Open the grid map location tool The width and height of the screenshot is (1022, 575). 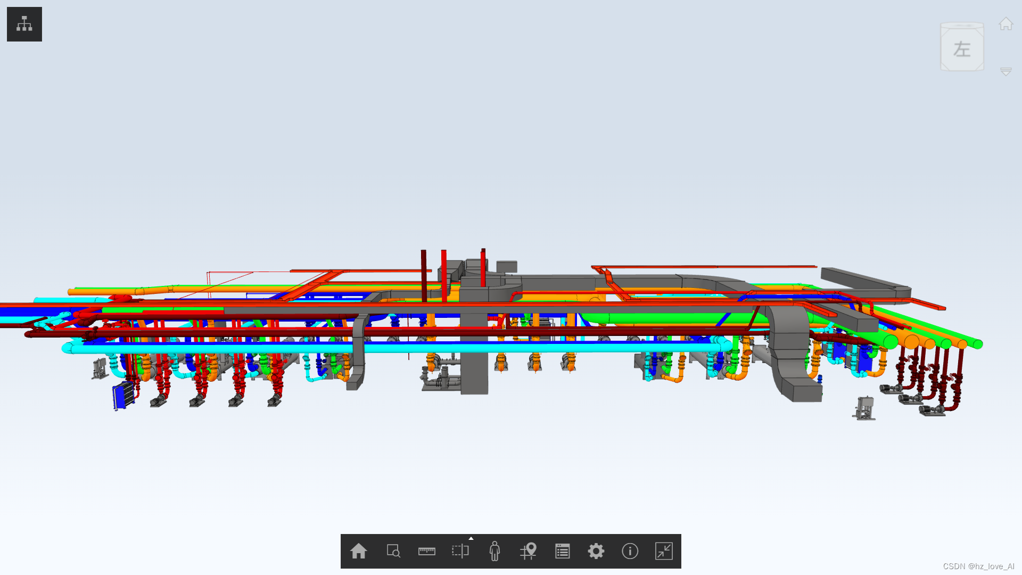529,551
